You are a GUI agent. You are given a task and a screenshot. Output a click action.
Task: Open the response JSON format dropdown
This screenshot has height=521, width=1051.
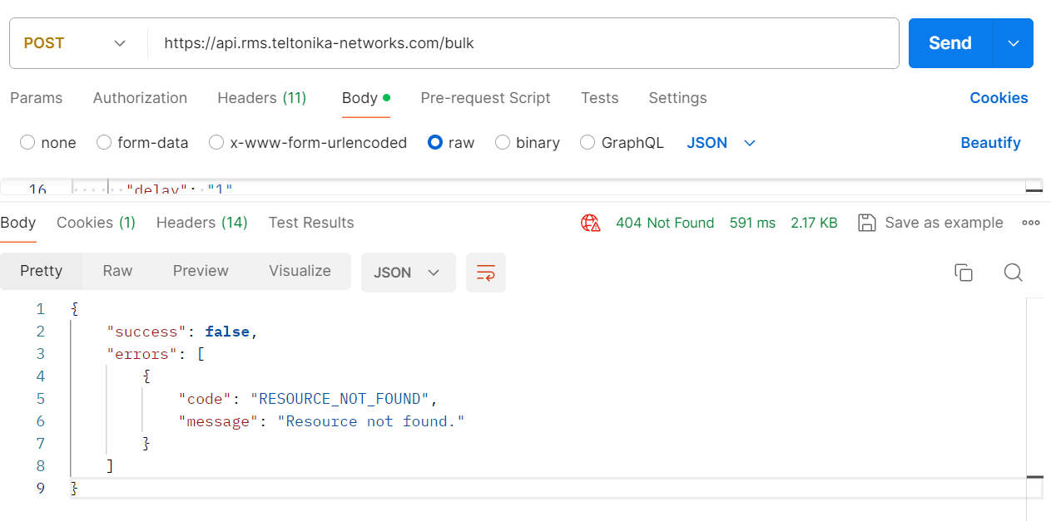pos(408,273)
